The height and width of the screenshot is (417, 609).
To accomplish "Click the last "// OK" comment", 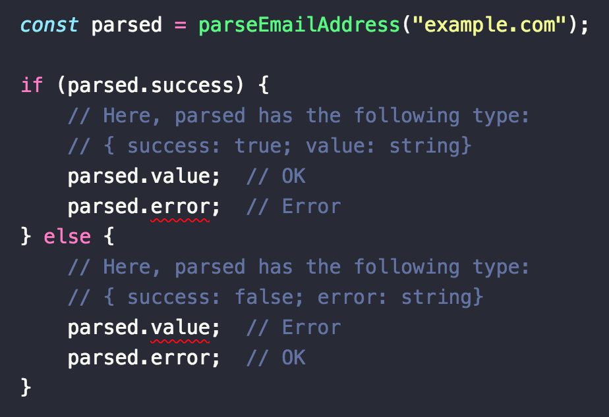I will click(x=276, y=358).
